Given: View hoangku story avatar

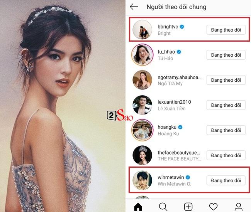Looking at the screenshot, I should [142, 130].
